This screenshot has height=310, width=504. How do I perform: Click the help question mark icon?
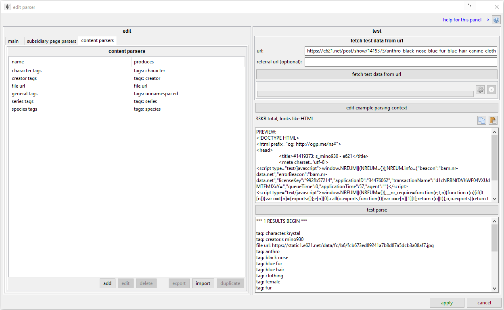coord(496,20)
